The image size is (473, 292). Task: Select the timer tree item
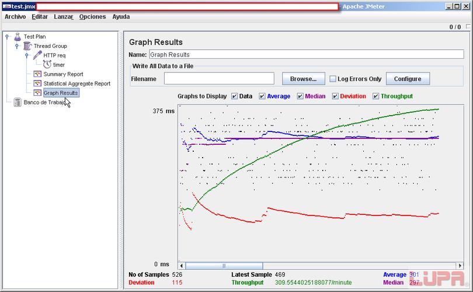[x=59, y=65]
